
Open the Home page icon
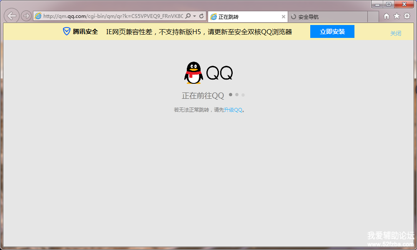387,16
